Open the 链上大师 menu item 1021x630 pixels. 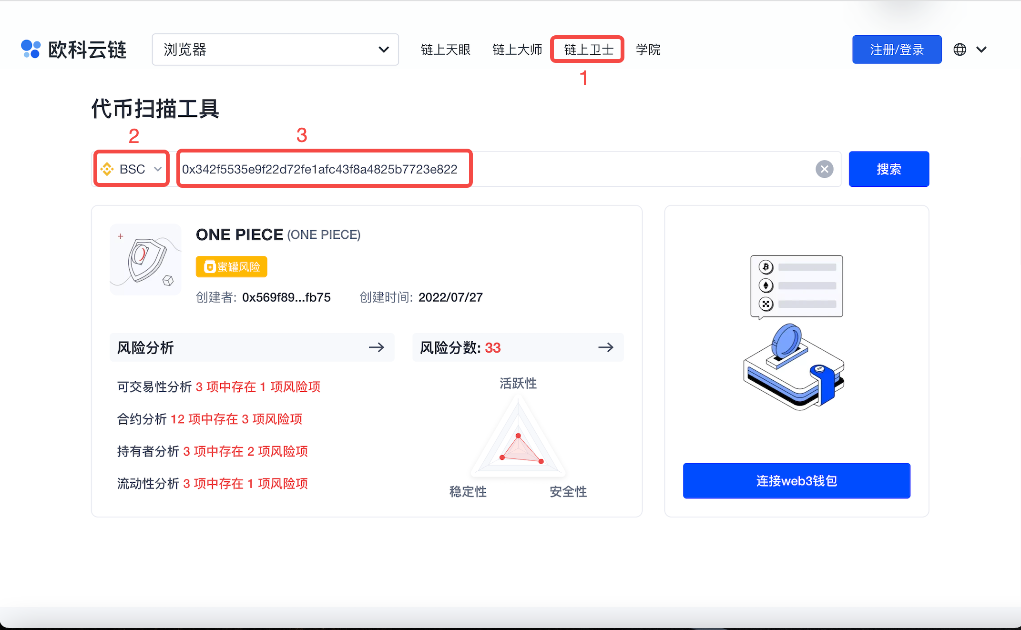click(517, 50)
